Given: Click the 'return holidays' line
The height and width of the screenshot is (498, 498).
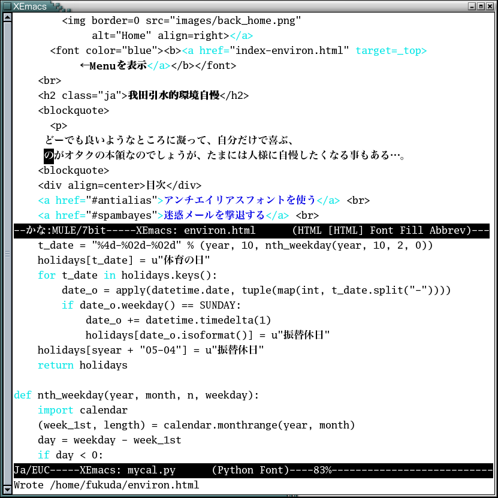Looking at the screenshot, I should point(83,365).
